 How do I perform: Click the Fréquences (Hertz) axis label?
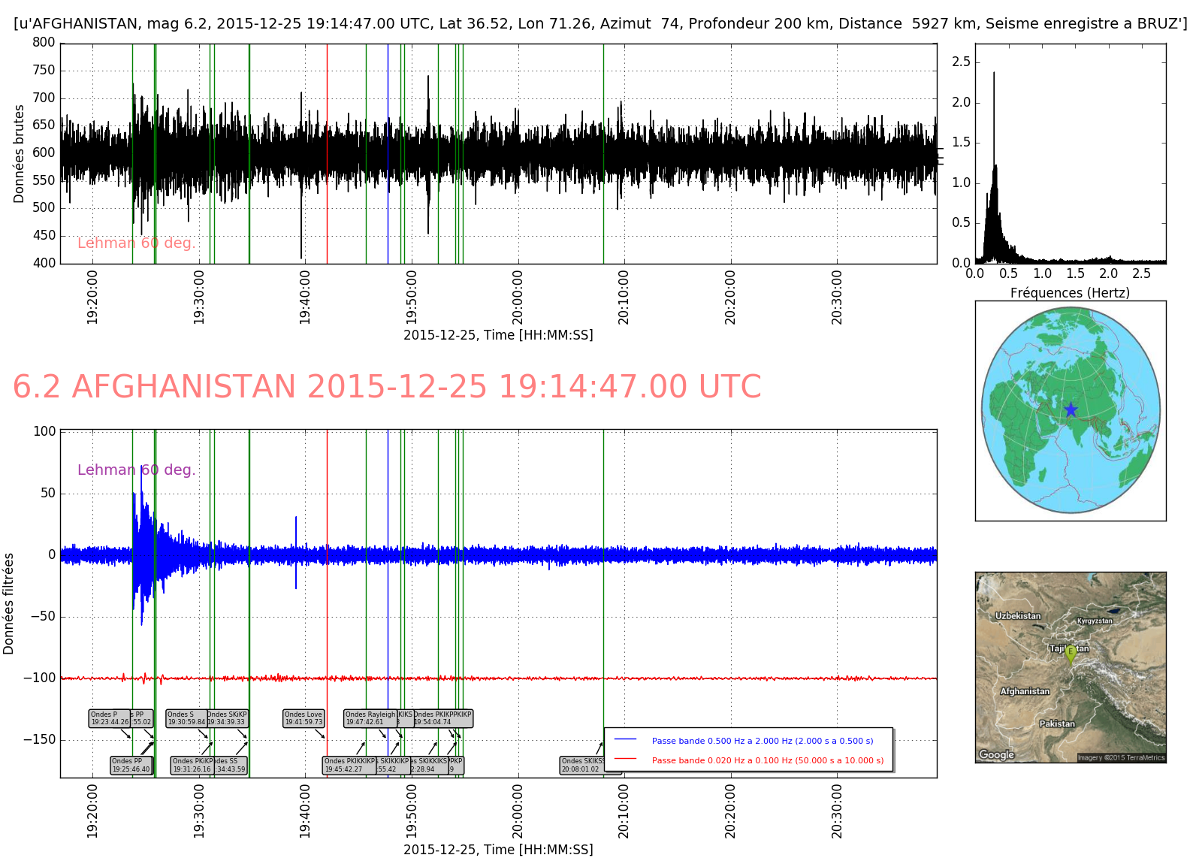(1070, 292)
